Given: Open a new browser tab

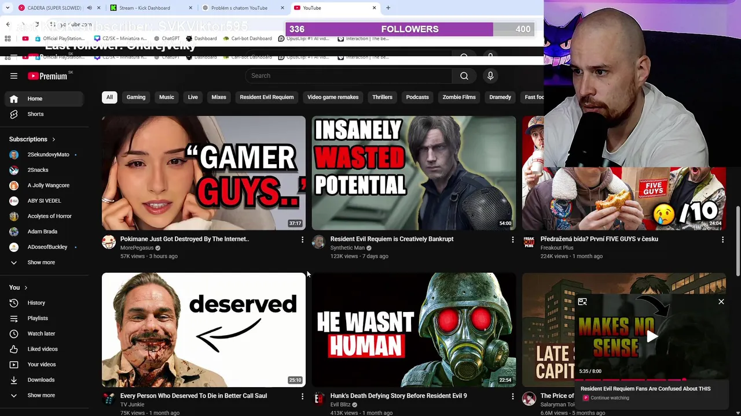Looking at the screenshot, I should [x=388, y=8].
